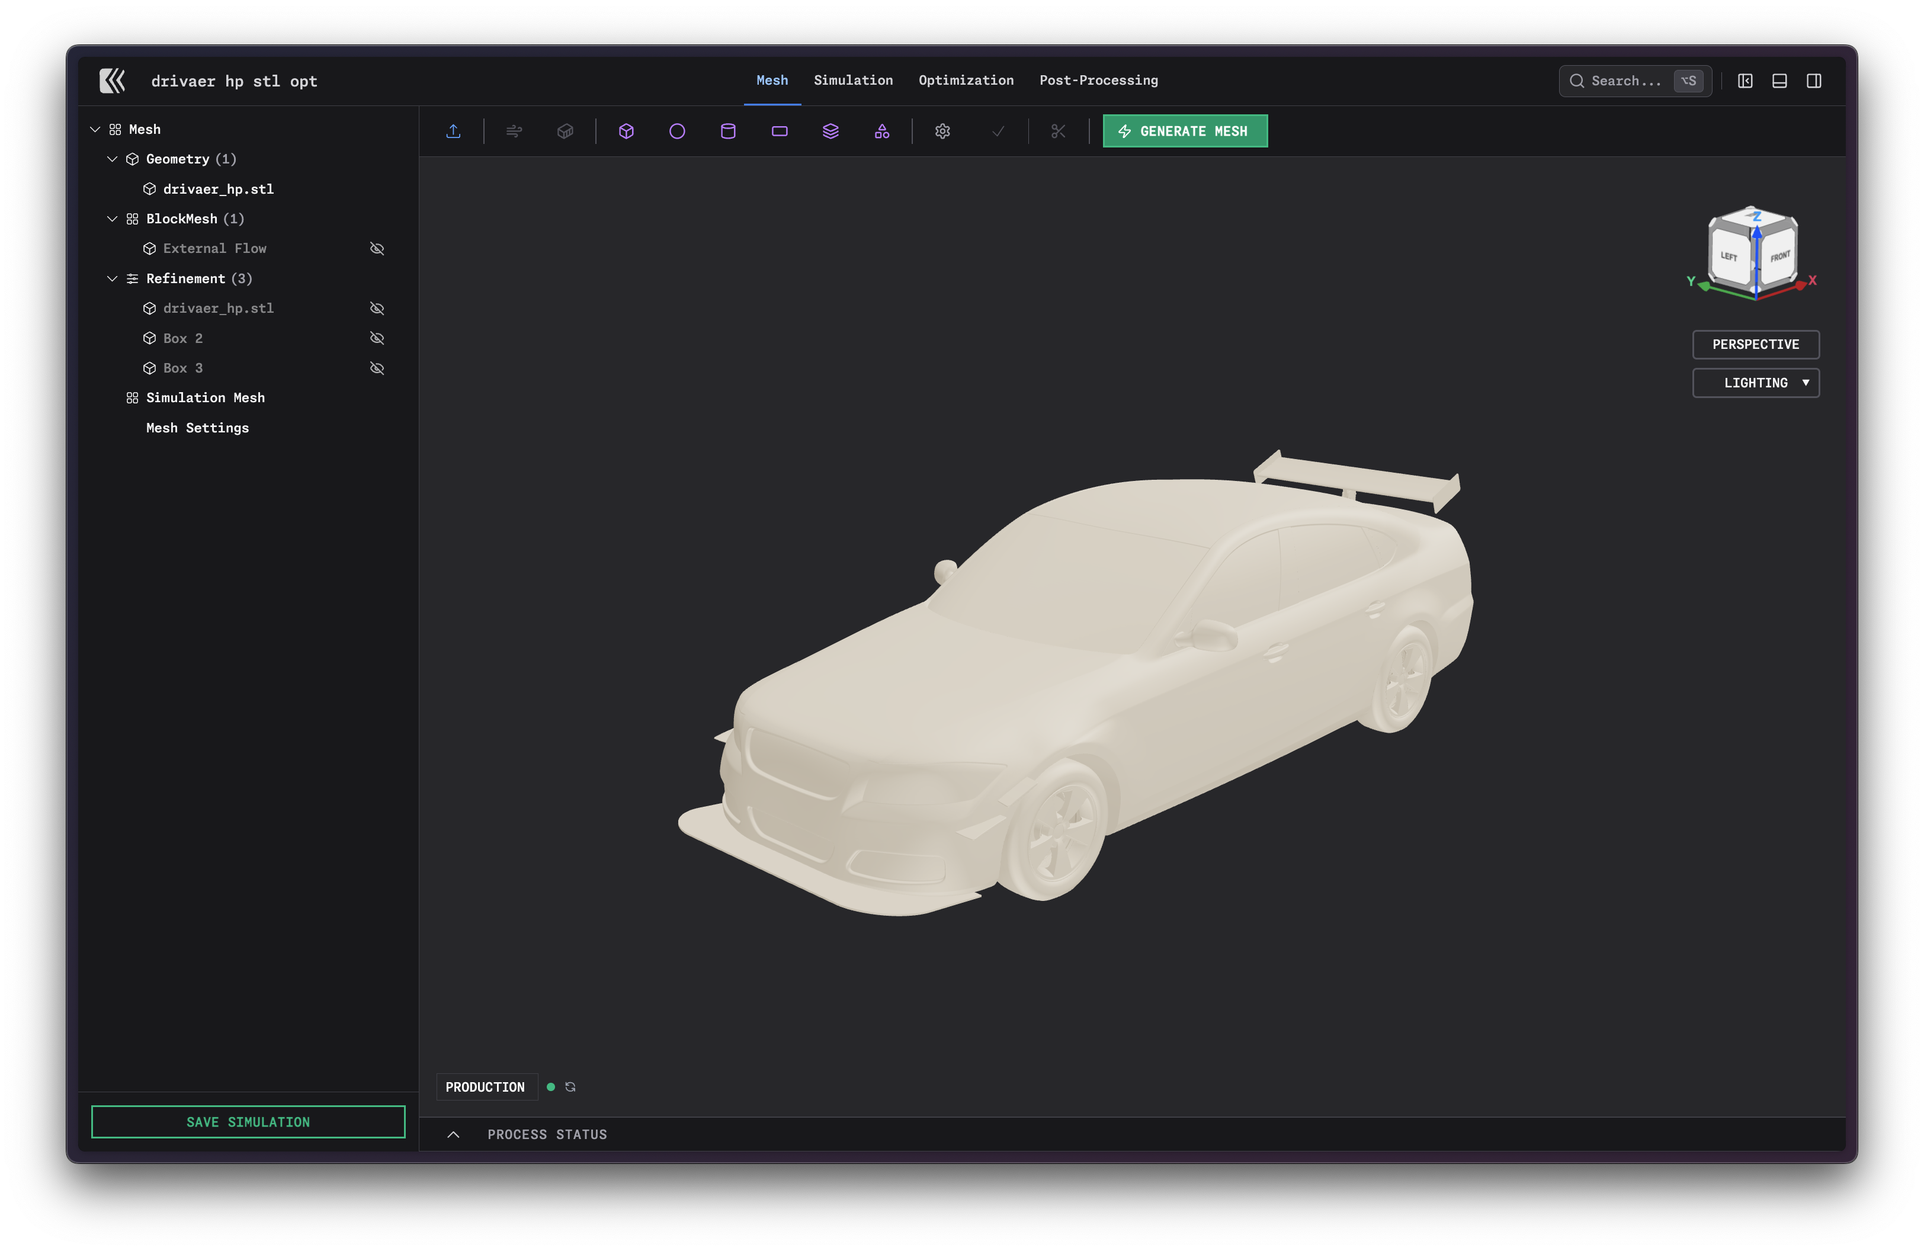
Task: Add a sphere refinement shape
Action: click(x=676, y=131)
